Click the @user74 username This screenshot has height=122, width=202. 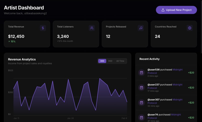[x=153, y=114]
